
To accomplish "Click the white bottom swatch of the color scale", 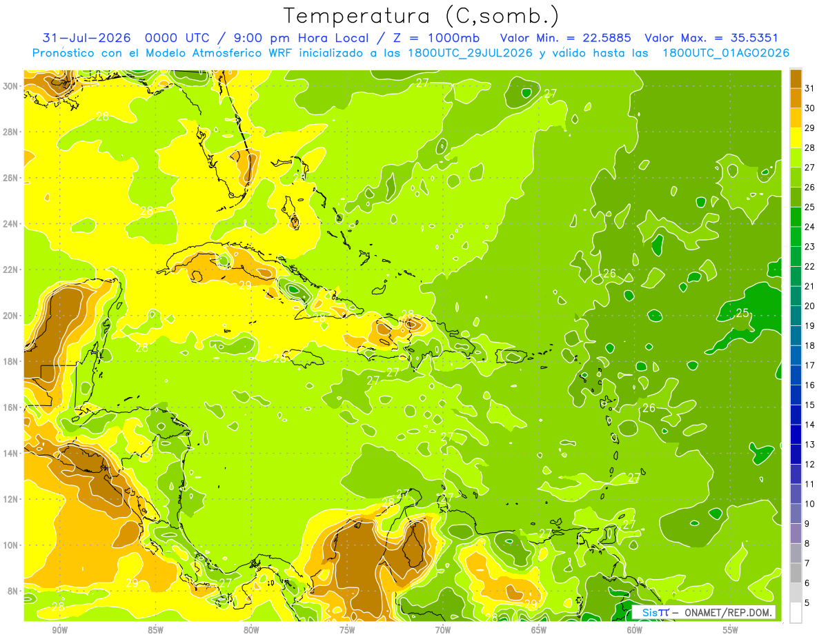I will 796,613.
